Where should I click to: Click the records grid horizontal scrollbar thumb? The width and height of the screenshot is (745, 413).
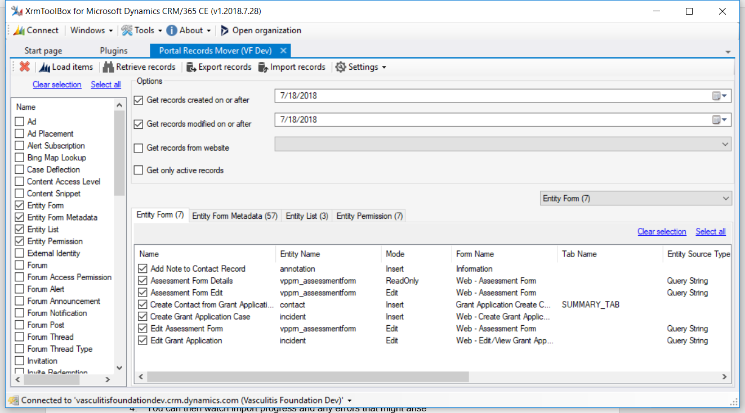pos(307,376)
